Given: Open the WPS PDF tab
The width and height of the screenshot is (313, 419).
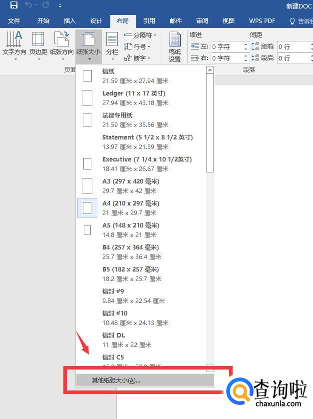Looking at the screenshot, I should click(x=262, y=21).
